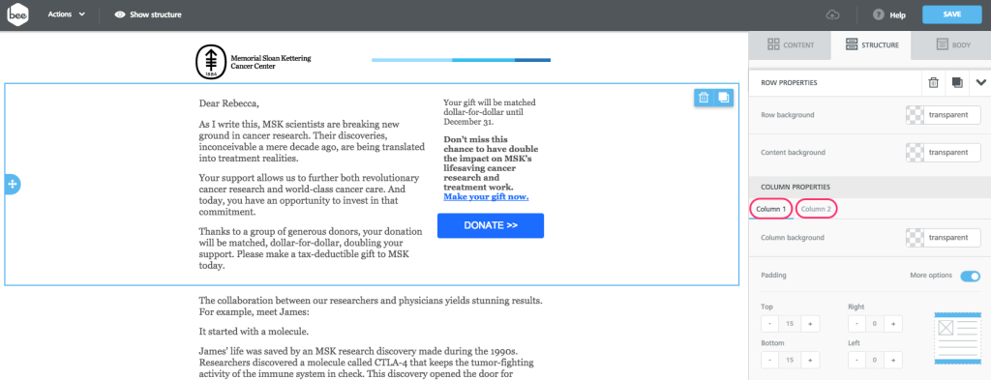The height and width of the screenshot is (380, 991).
Task: Decrease Right padding with minus button
Action: [856, 324]
